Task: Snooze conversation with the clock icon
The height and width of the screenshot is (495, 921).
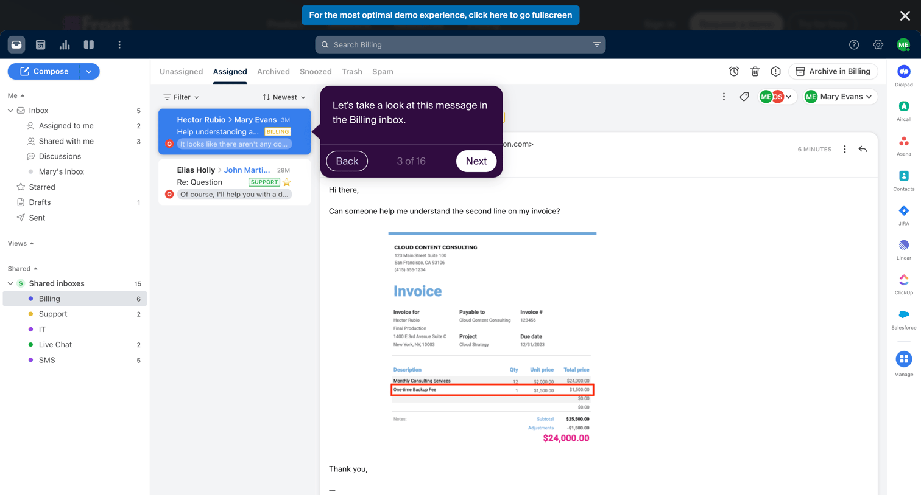Action: tap(734, 71)
